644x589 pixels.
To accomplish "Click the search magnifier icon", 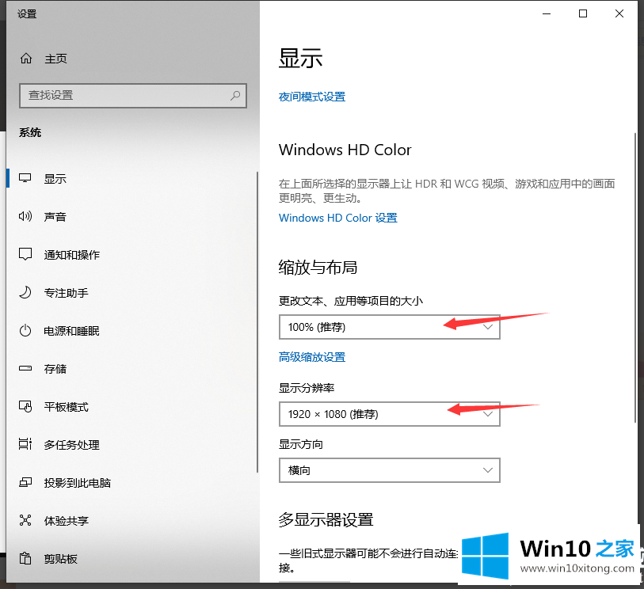I will [x=235, y=96].
